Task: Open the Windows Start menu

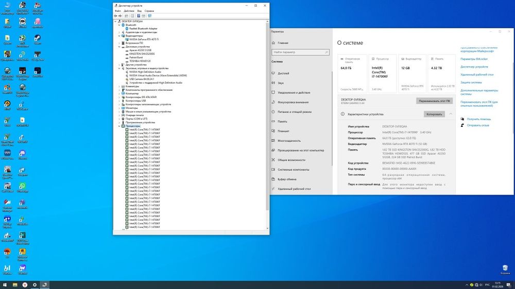Action: (5, 284)
